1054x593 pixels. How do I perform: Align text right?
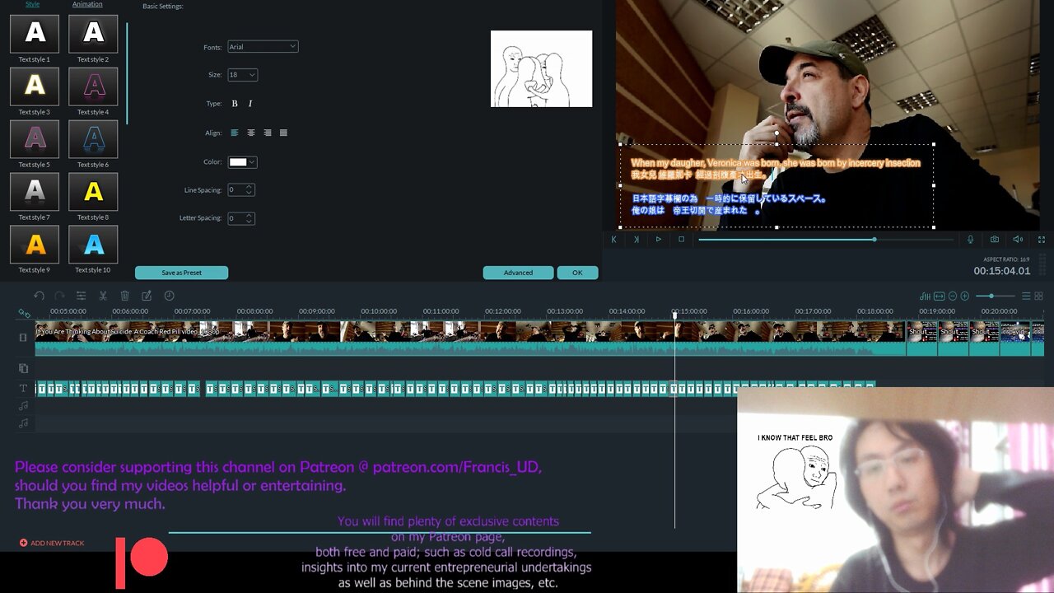coord(268,133)
